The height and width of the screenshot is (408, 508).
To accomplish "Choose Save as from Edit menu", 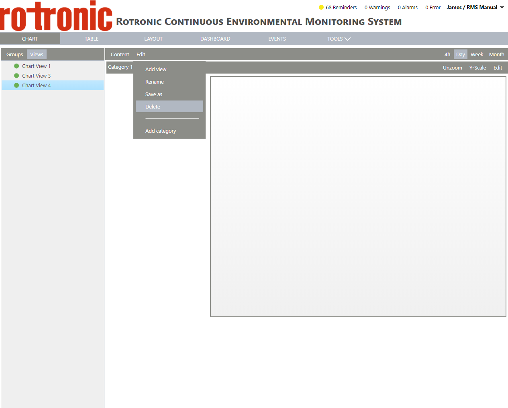I will tap(169, 94).
